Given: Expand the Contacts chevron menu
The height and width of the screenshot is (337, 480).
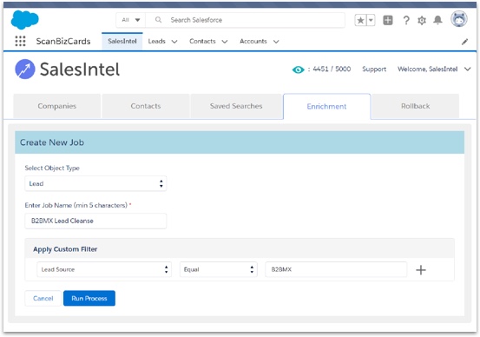Looking at the screenshot, I should 225,42.
